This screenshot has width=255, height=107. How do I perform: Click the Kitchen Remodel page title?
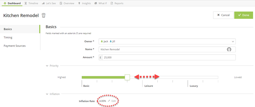(21, 16)
